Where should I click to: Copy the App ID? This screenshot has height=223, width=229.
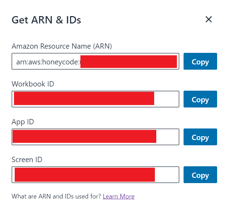(x=200, y=137)
